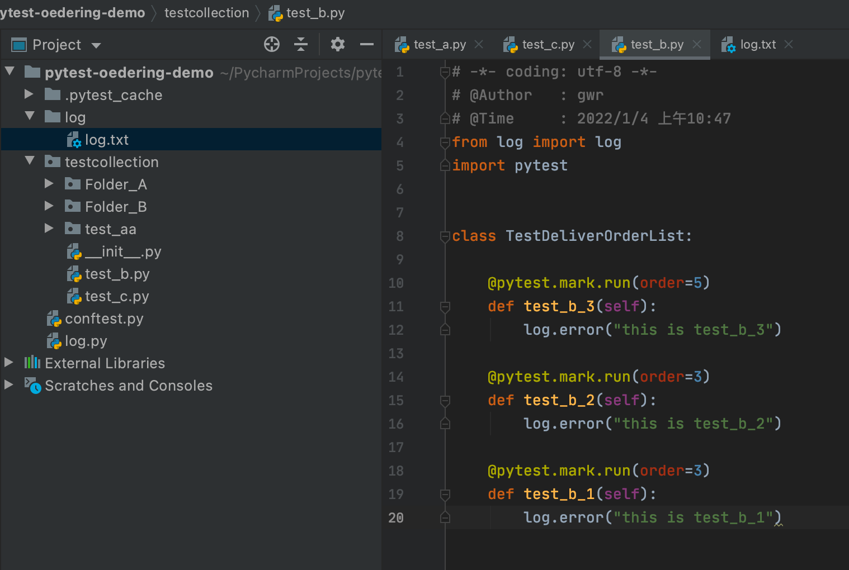The width and height of the screenshot is (849, 570).
Task: Click the fold end marker on line 20
Action: click(445, 517)
